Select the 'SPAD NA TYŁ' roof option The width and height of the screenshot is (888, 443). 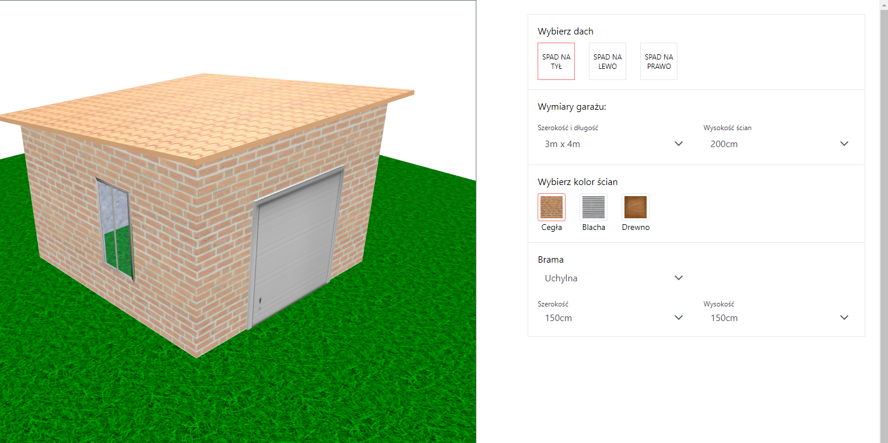[556, 61]
